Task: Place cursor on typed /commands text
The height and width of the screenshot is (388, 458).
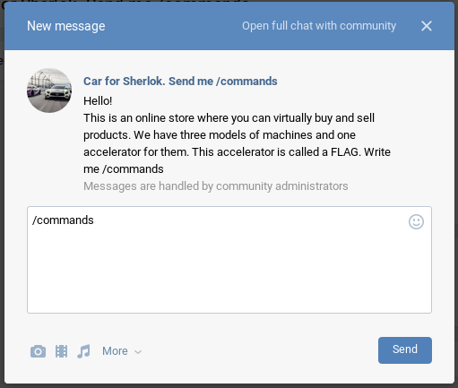Action: pyautogui.click(x=63, y=220)
